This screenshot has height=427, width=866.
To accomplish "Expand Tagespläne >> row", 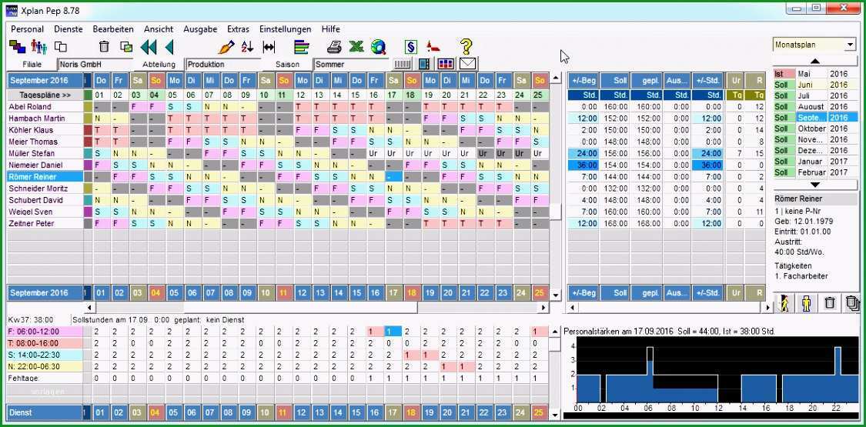I will 45,95.
